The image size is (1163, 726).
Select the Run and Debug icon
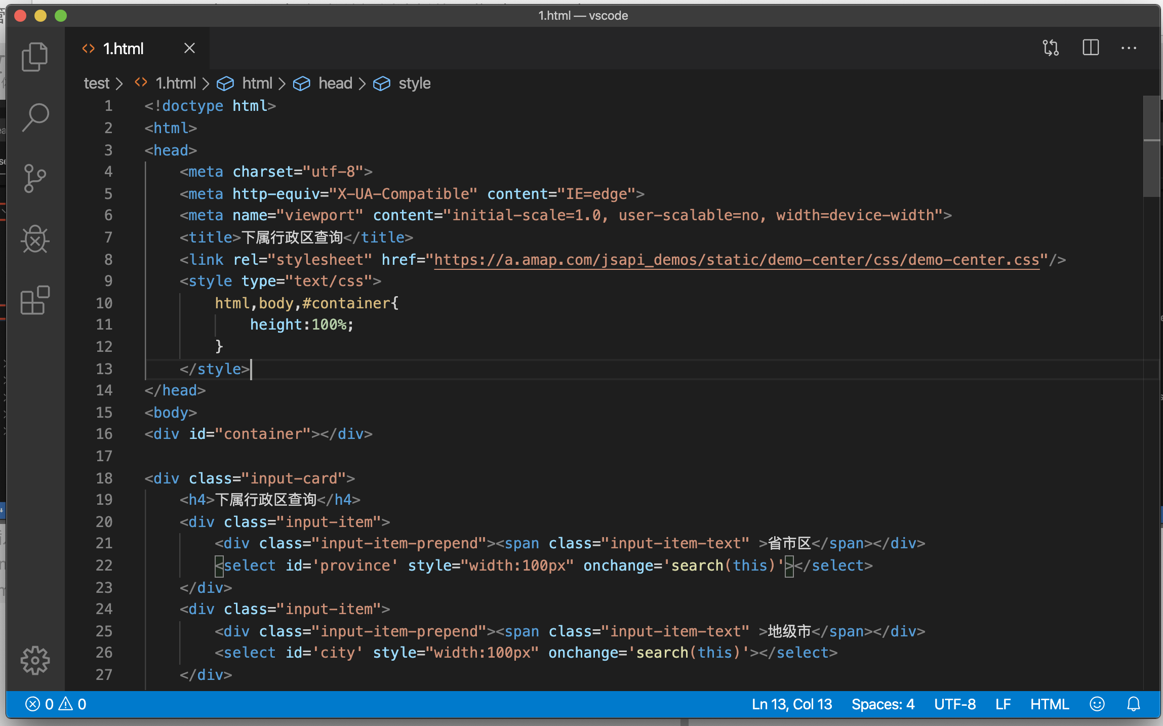click(x=34, y=239)
